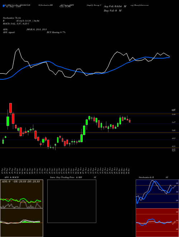Click the 'SI 14/3: 51.58 / 54.04' value
The image size is (179, 237).
(x=28, y=21)
